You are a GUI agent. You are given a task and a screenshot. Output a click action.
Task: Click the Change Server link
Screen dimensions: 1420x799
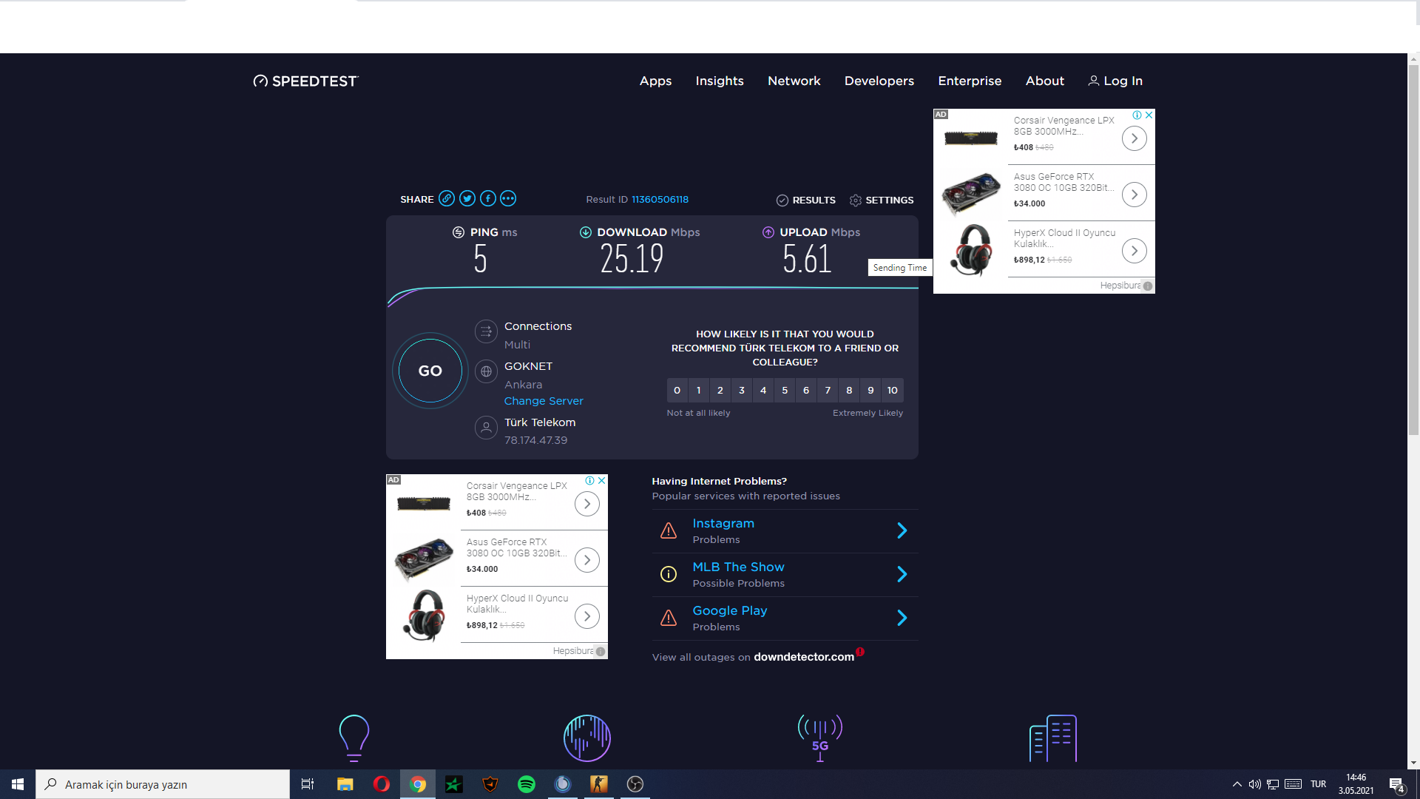[x=544, y=401]
